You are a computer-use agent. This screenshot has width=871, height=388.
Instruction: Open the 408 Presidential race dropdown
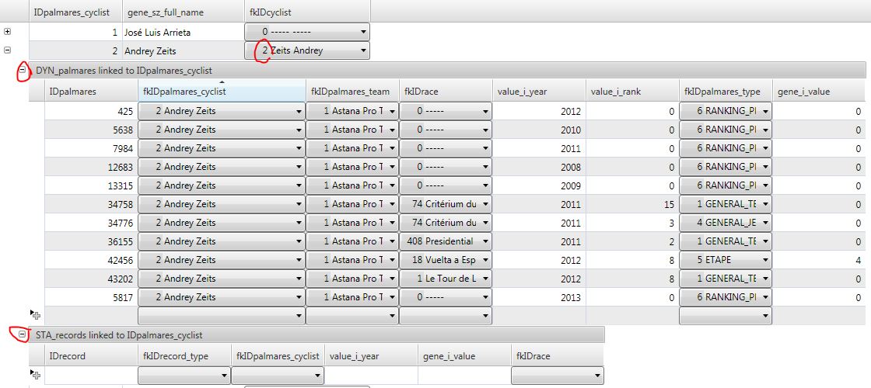[x=484, y=241]
